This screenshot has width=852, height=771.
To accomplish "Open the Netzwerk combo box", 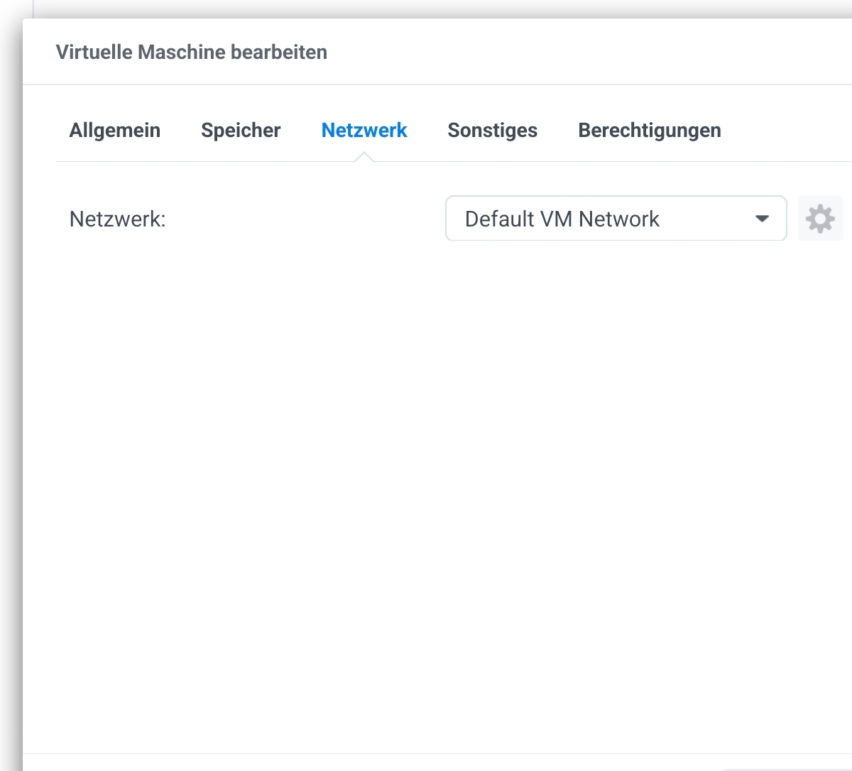I will (x=615, y=219).
